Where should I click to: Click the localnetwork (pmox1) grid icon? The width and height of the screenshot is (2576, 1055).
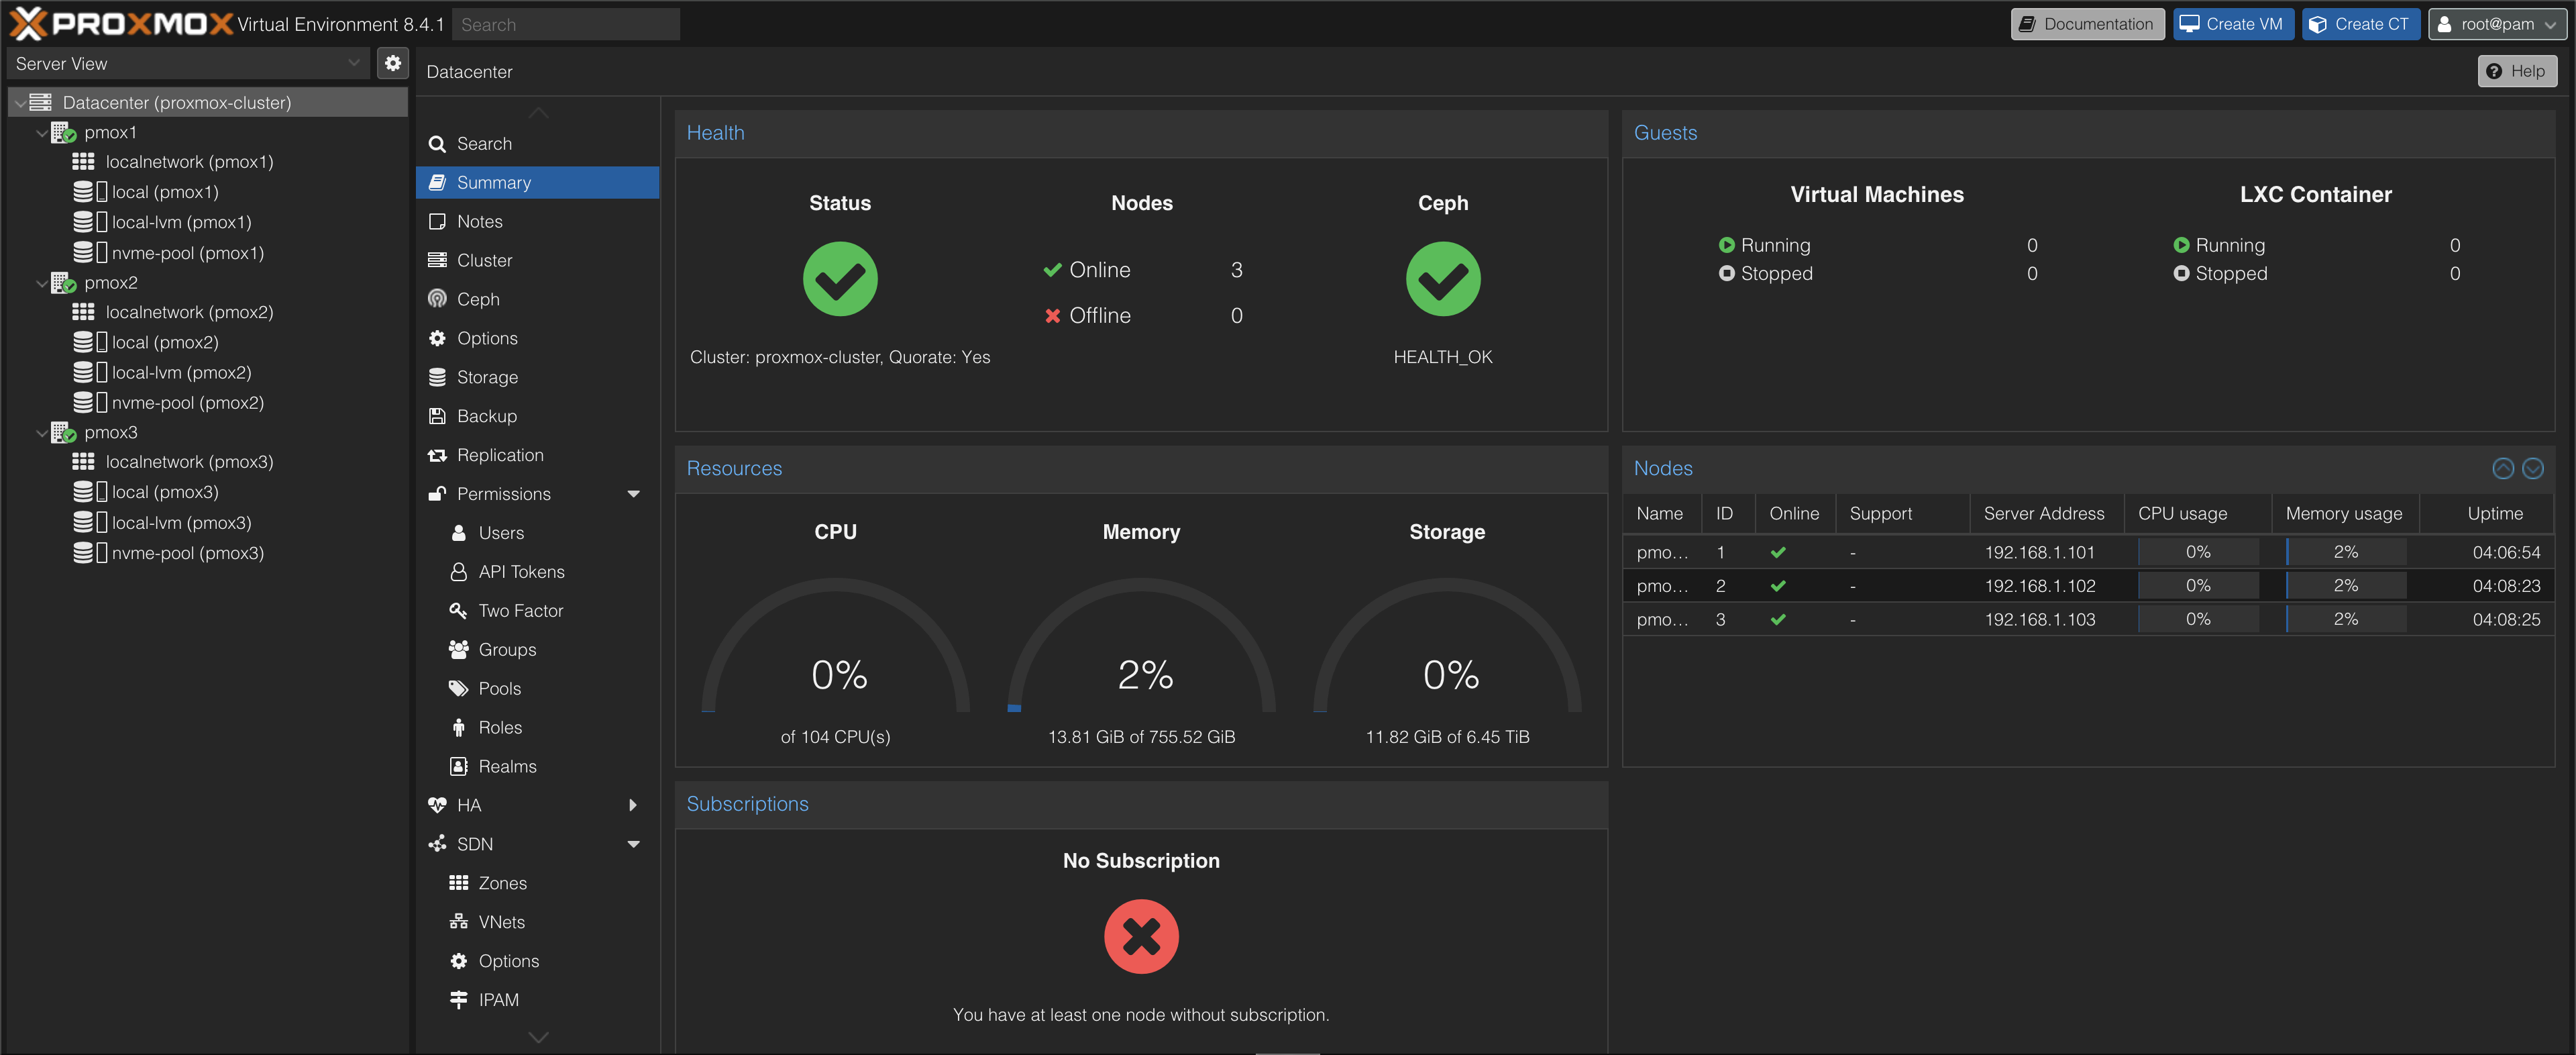pyautogui.click(x=84, y=162)
